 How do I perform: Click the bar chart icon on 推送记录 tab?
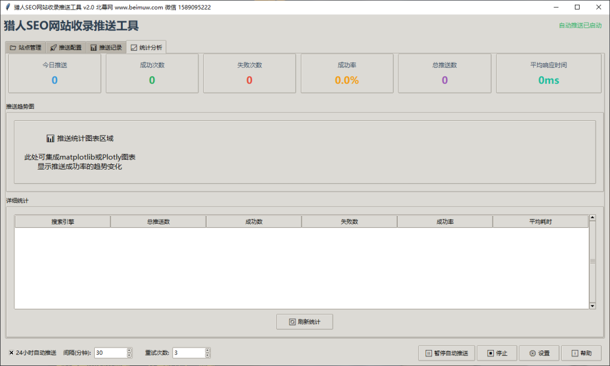tap(94, 48)
